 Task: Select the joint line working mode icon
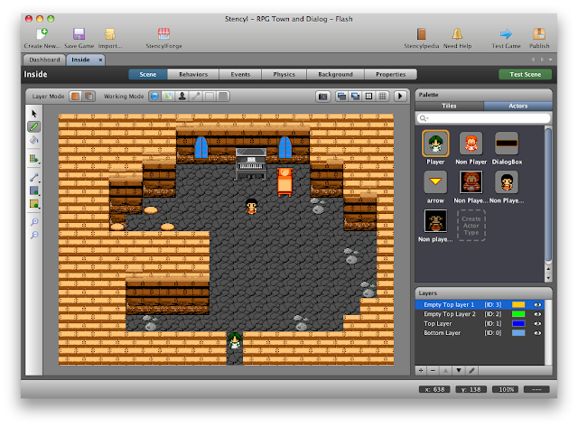coord(196,97)
